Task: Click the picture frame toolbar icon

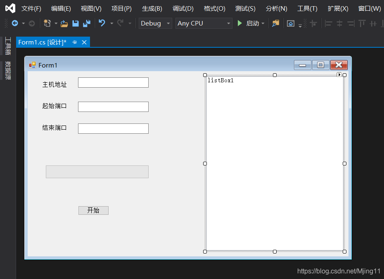Action: click(291, 23)
